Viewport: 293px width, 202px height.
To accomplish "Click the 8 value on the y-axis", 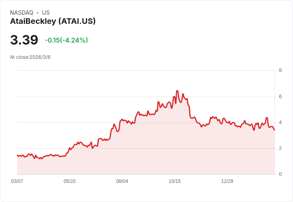I will click(280, 70).
